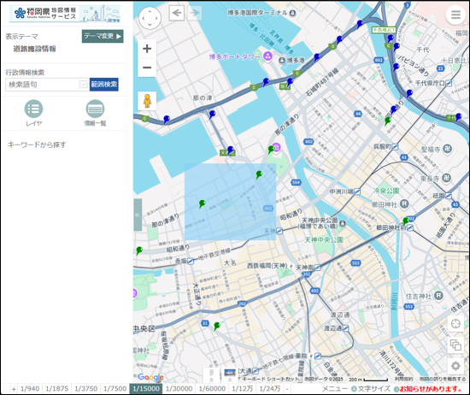Open map settings gear icon

[455, 366]
